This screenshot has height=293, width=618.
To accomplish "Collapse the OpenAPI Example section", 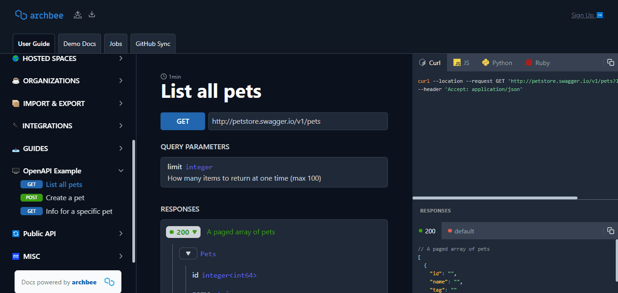I will click(121, 170).
